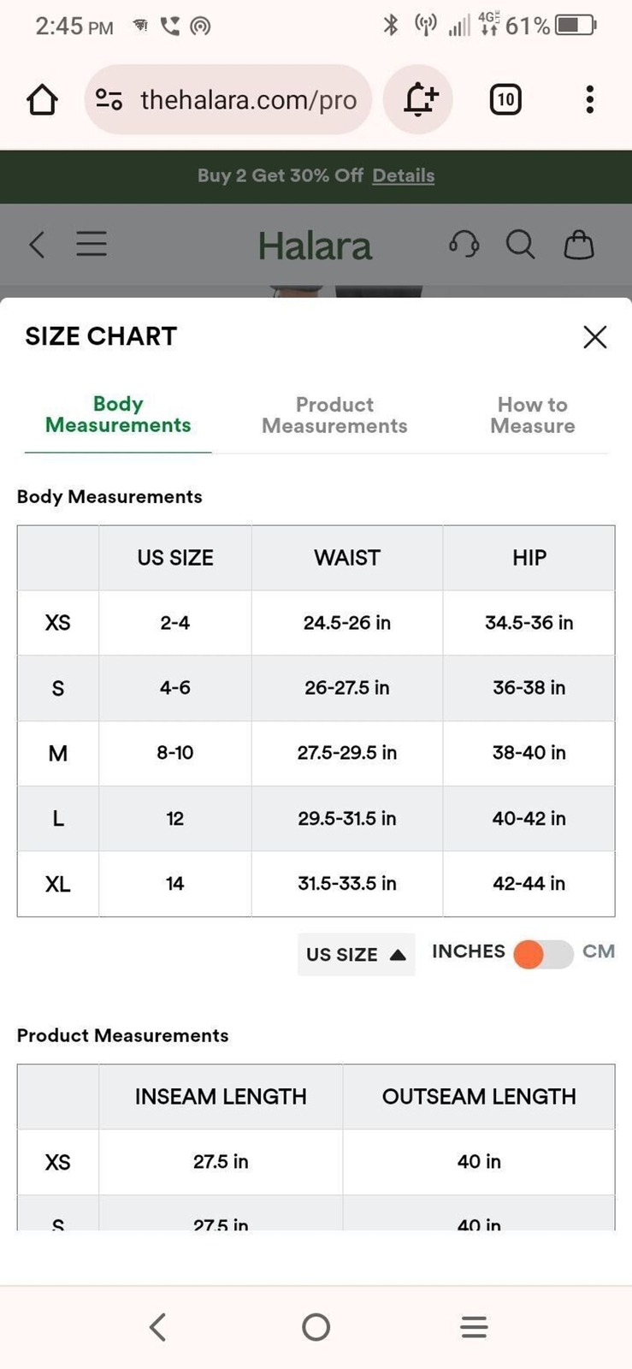Open the shopping bag icon
Viewport: 632px width, 1369px height.
tap(579, 245)
